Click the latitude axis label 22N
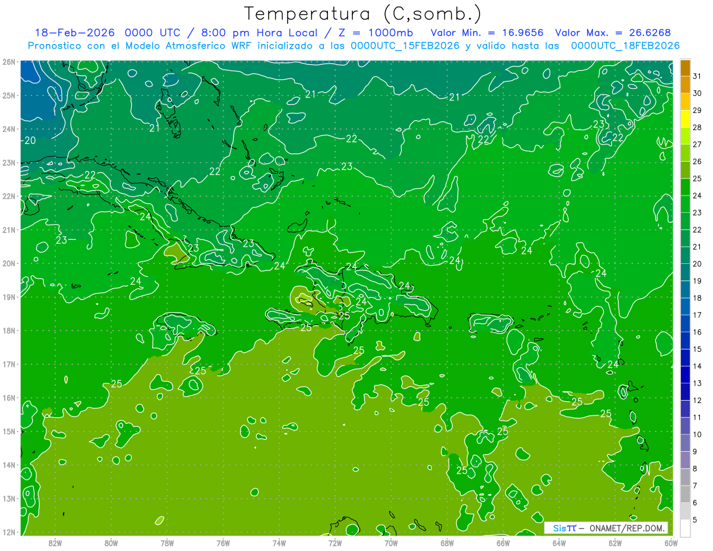This screenshot has height=551, width=713. [x=8, y=196]
